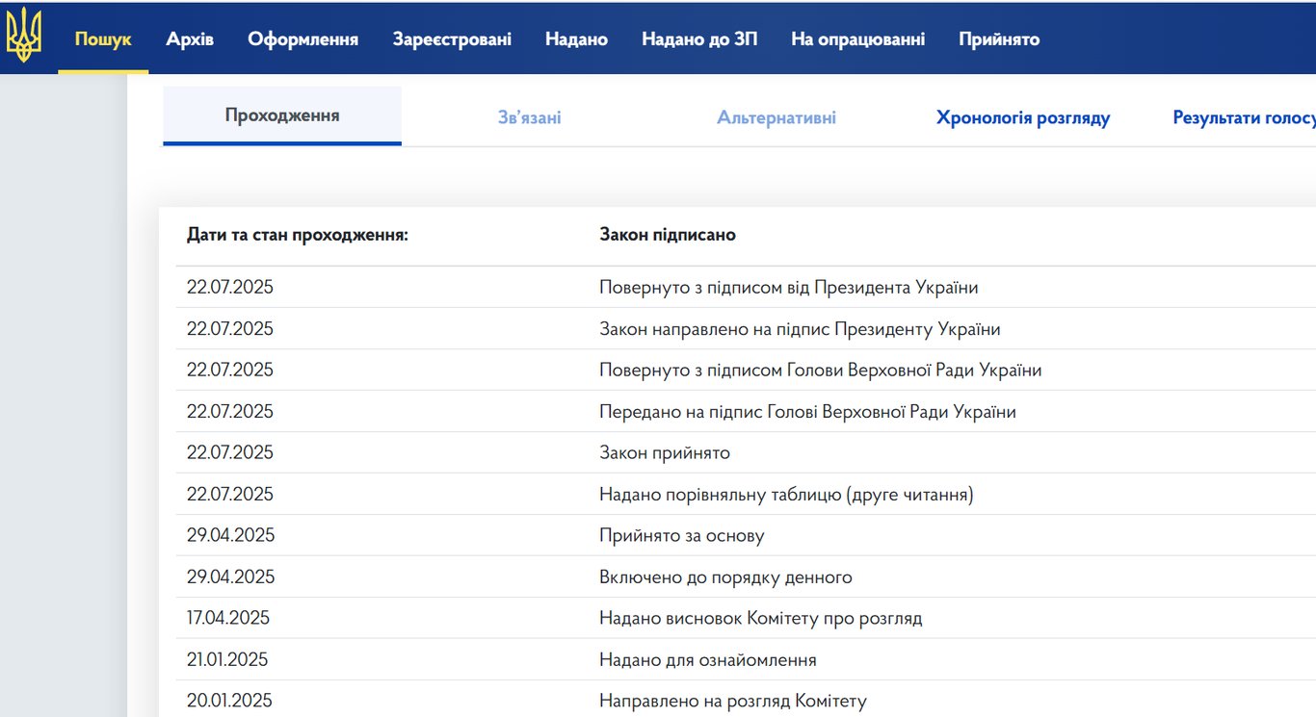Viewport: 1316px width, 717px height.
Task: Open the Зареєстровані section
Action: [452, 39]
